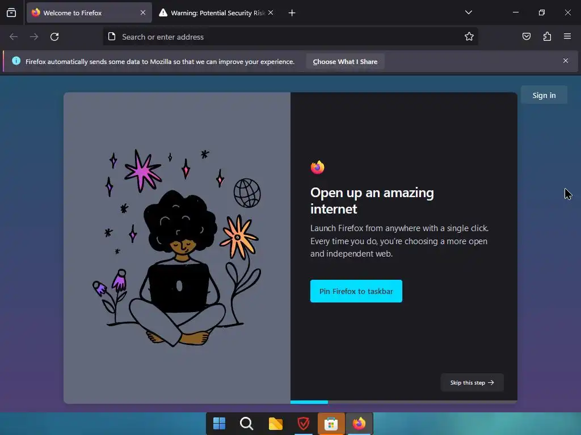Open File Explorer from the taskbar
The width and height of the screenshot is (581, 435).
pyautogui.click(x=275, y=424)
